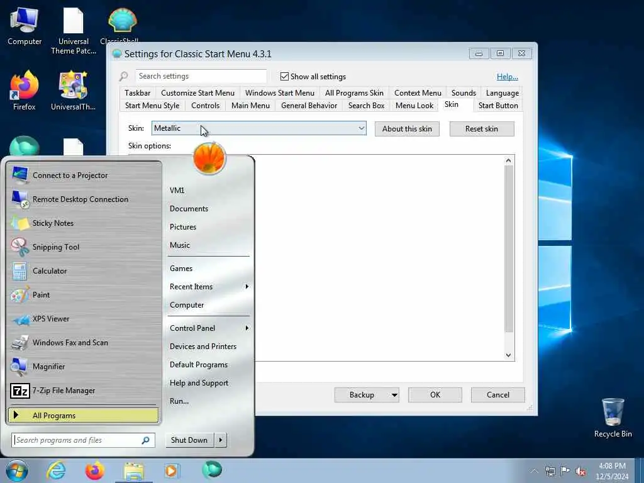Expand All Programs in start menu
This screenshot has height=483, width=644.
[84, 415]
